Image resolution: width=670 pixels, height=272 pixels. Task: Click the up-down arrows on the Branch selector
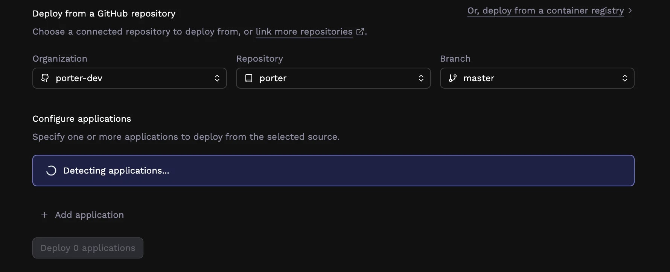[x=625, y=78]
